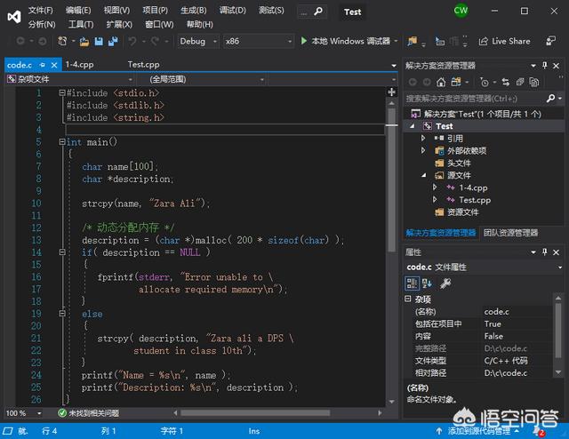This screenshot has height=439, width=569.
Task: Open the 项目(P) menu
Action: pyautogui.click(x=155, y=10)
